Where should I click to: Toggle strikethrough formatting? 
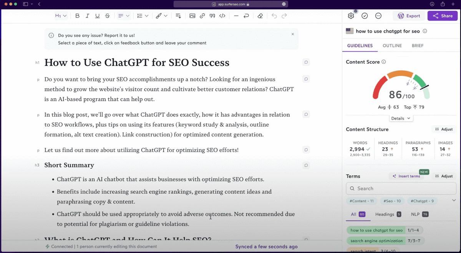tap(107, 16)
